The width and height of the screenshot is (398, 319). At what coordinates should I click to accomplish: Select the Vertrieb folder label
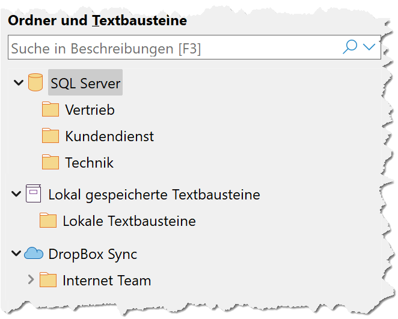pos(90,110)
